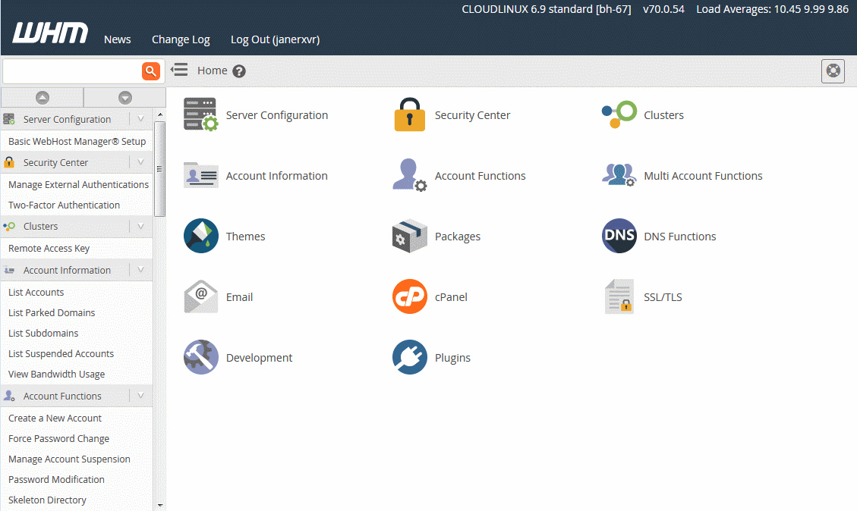Open Two-Factor Authentication link
The image size is (857, 511).
(64, 205)
